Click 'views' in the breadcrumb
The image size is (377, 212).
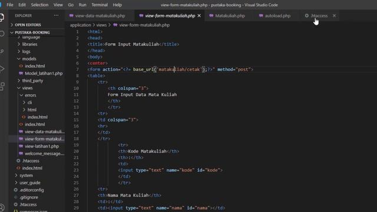point(101,25)
